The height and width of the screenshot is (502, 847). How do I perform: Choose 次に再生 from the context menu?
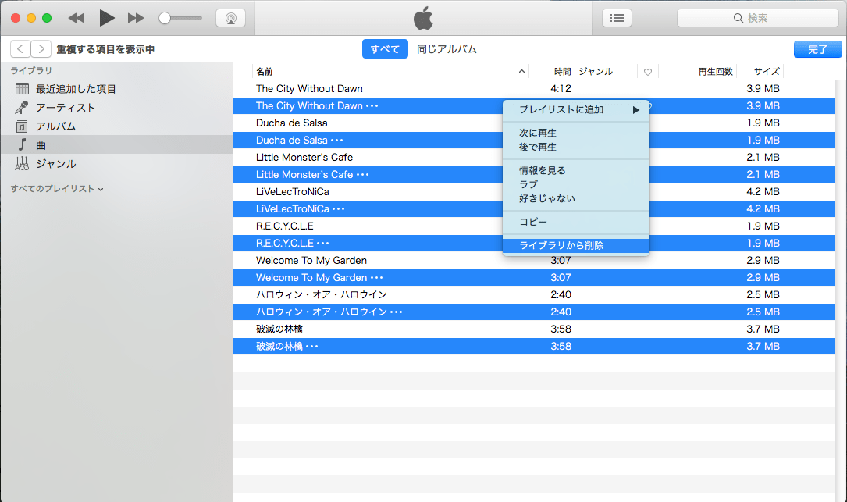pos(576,133)
